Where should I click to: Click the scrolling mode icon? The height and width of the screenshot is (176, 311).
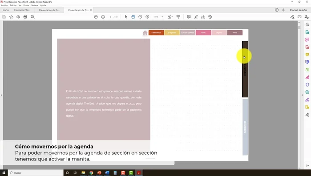click(x=178, y=17)
